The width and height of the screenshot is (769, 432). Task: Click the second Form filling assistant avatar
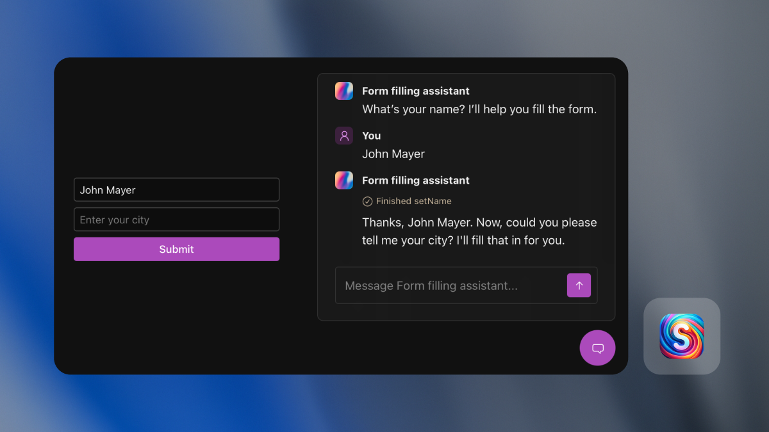(343, 180)
